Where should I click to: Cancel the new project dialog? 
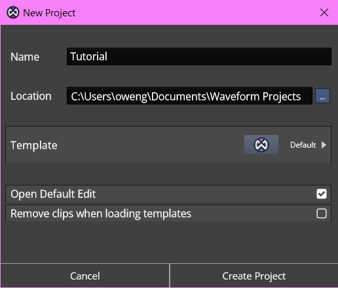pos(85,276)
